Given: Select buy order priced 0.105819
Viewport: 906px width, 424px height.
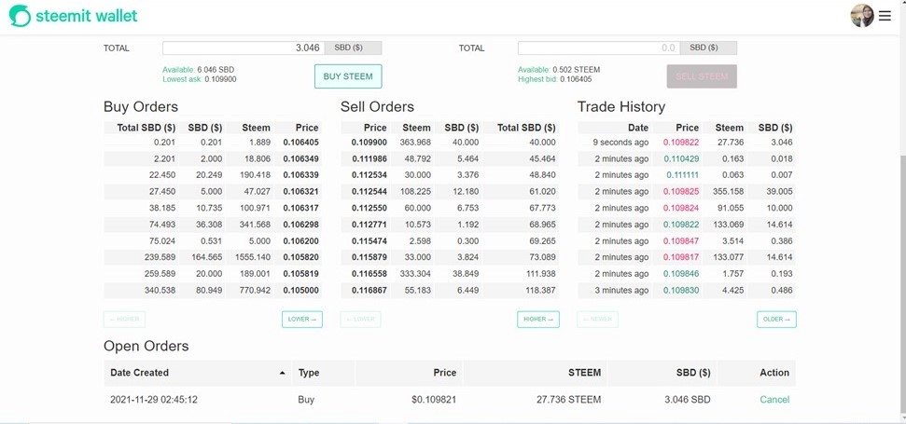Looking at the screenshot, I should click(x=213, y=274).
